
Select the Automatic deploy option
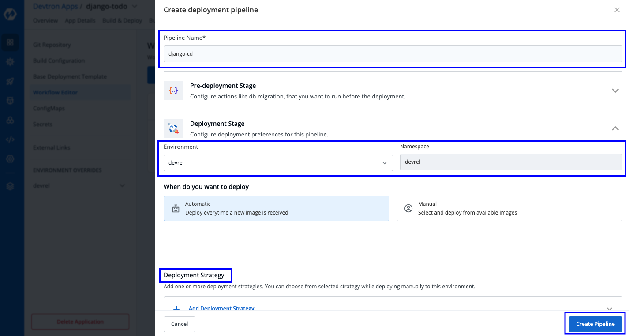[276, 208]
